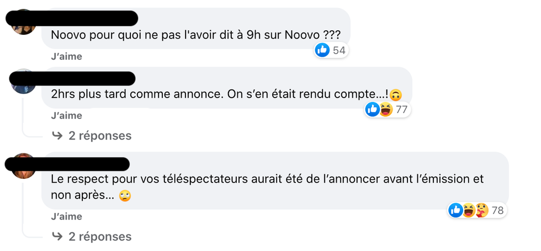Like the 'Noovo pour quoi' comment via J'aime

pos(66,56)
